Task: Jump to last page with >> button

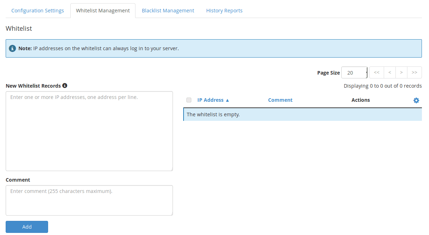Action: point(414,72)
